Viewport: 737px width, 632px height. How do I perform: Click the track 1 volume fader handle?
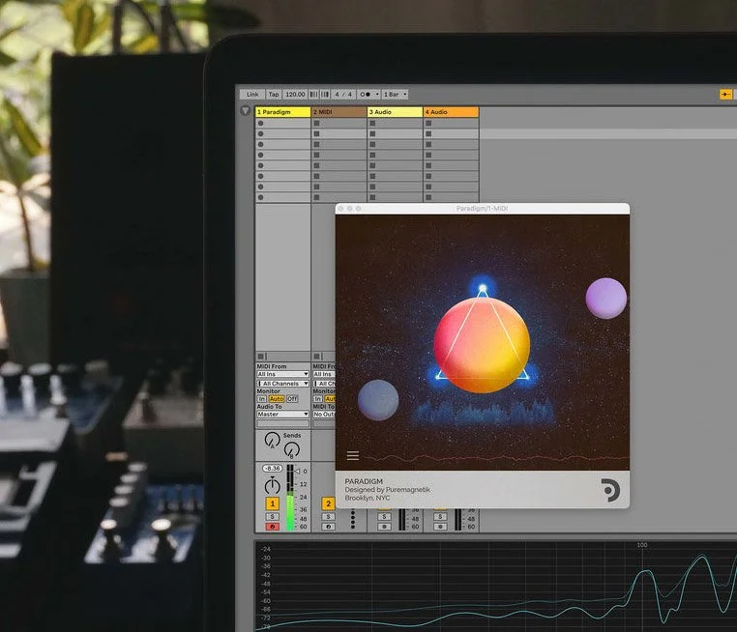pyautogui.click(x=298, y=471)
